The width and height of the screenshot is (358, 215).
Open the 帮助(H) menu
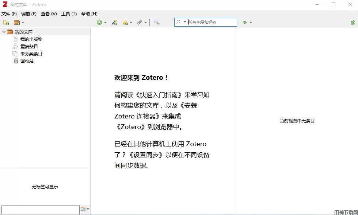[89, 14]
